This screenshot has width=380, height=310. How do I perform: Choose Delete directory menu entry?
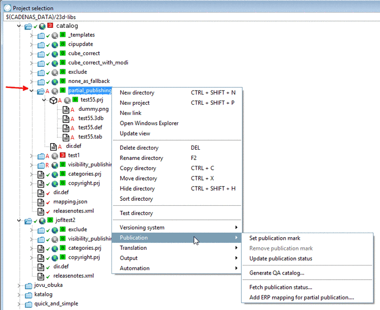pyautogui.click(x=177, y=148)
